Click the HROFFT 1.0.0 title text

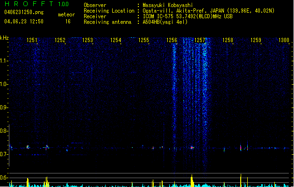[x=36, y=4]
